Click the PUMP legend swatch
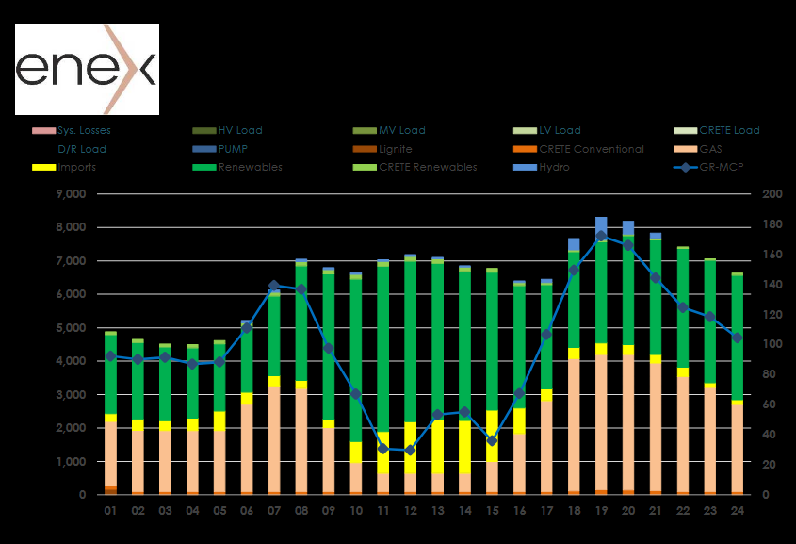The image size is (796, 544). (x=203, y=149)
